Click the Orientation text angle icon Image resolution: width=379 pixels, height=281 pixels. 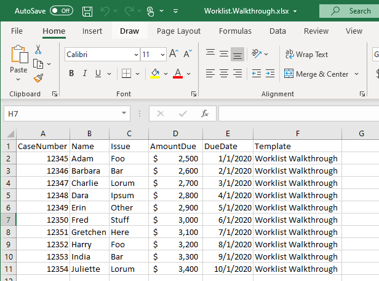[x=257, y=53]
